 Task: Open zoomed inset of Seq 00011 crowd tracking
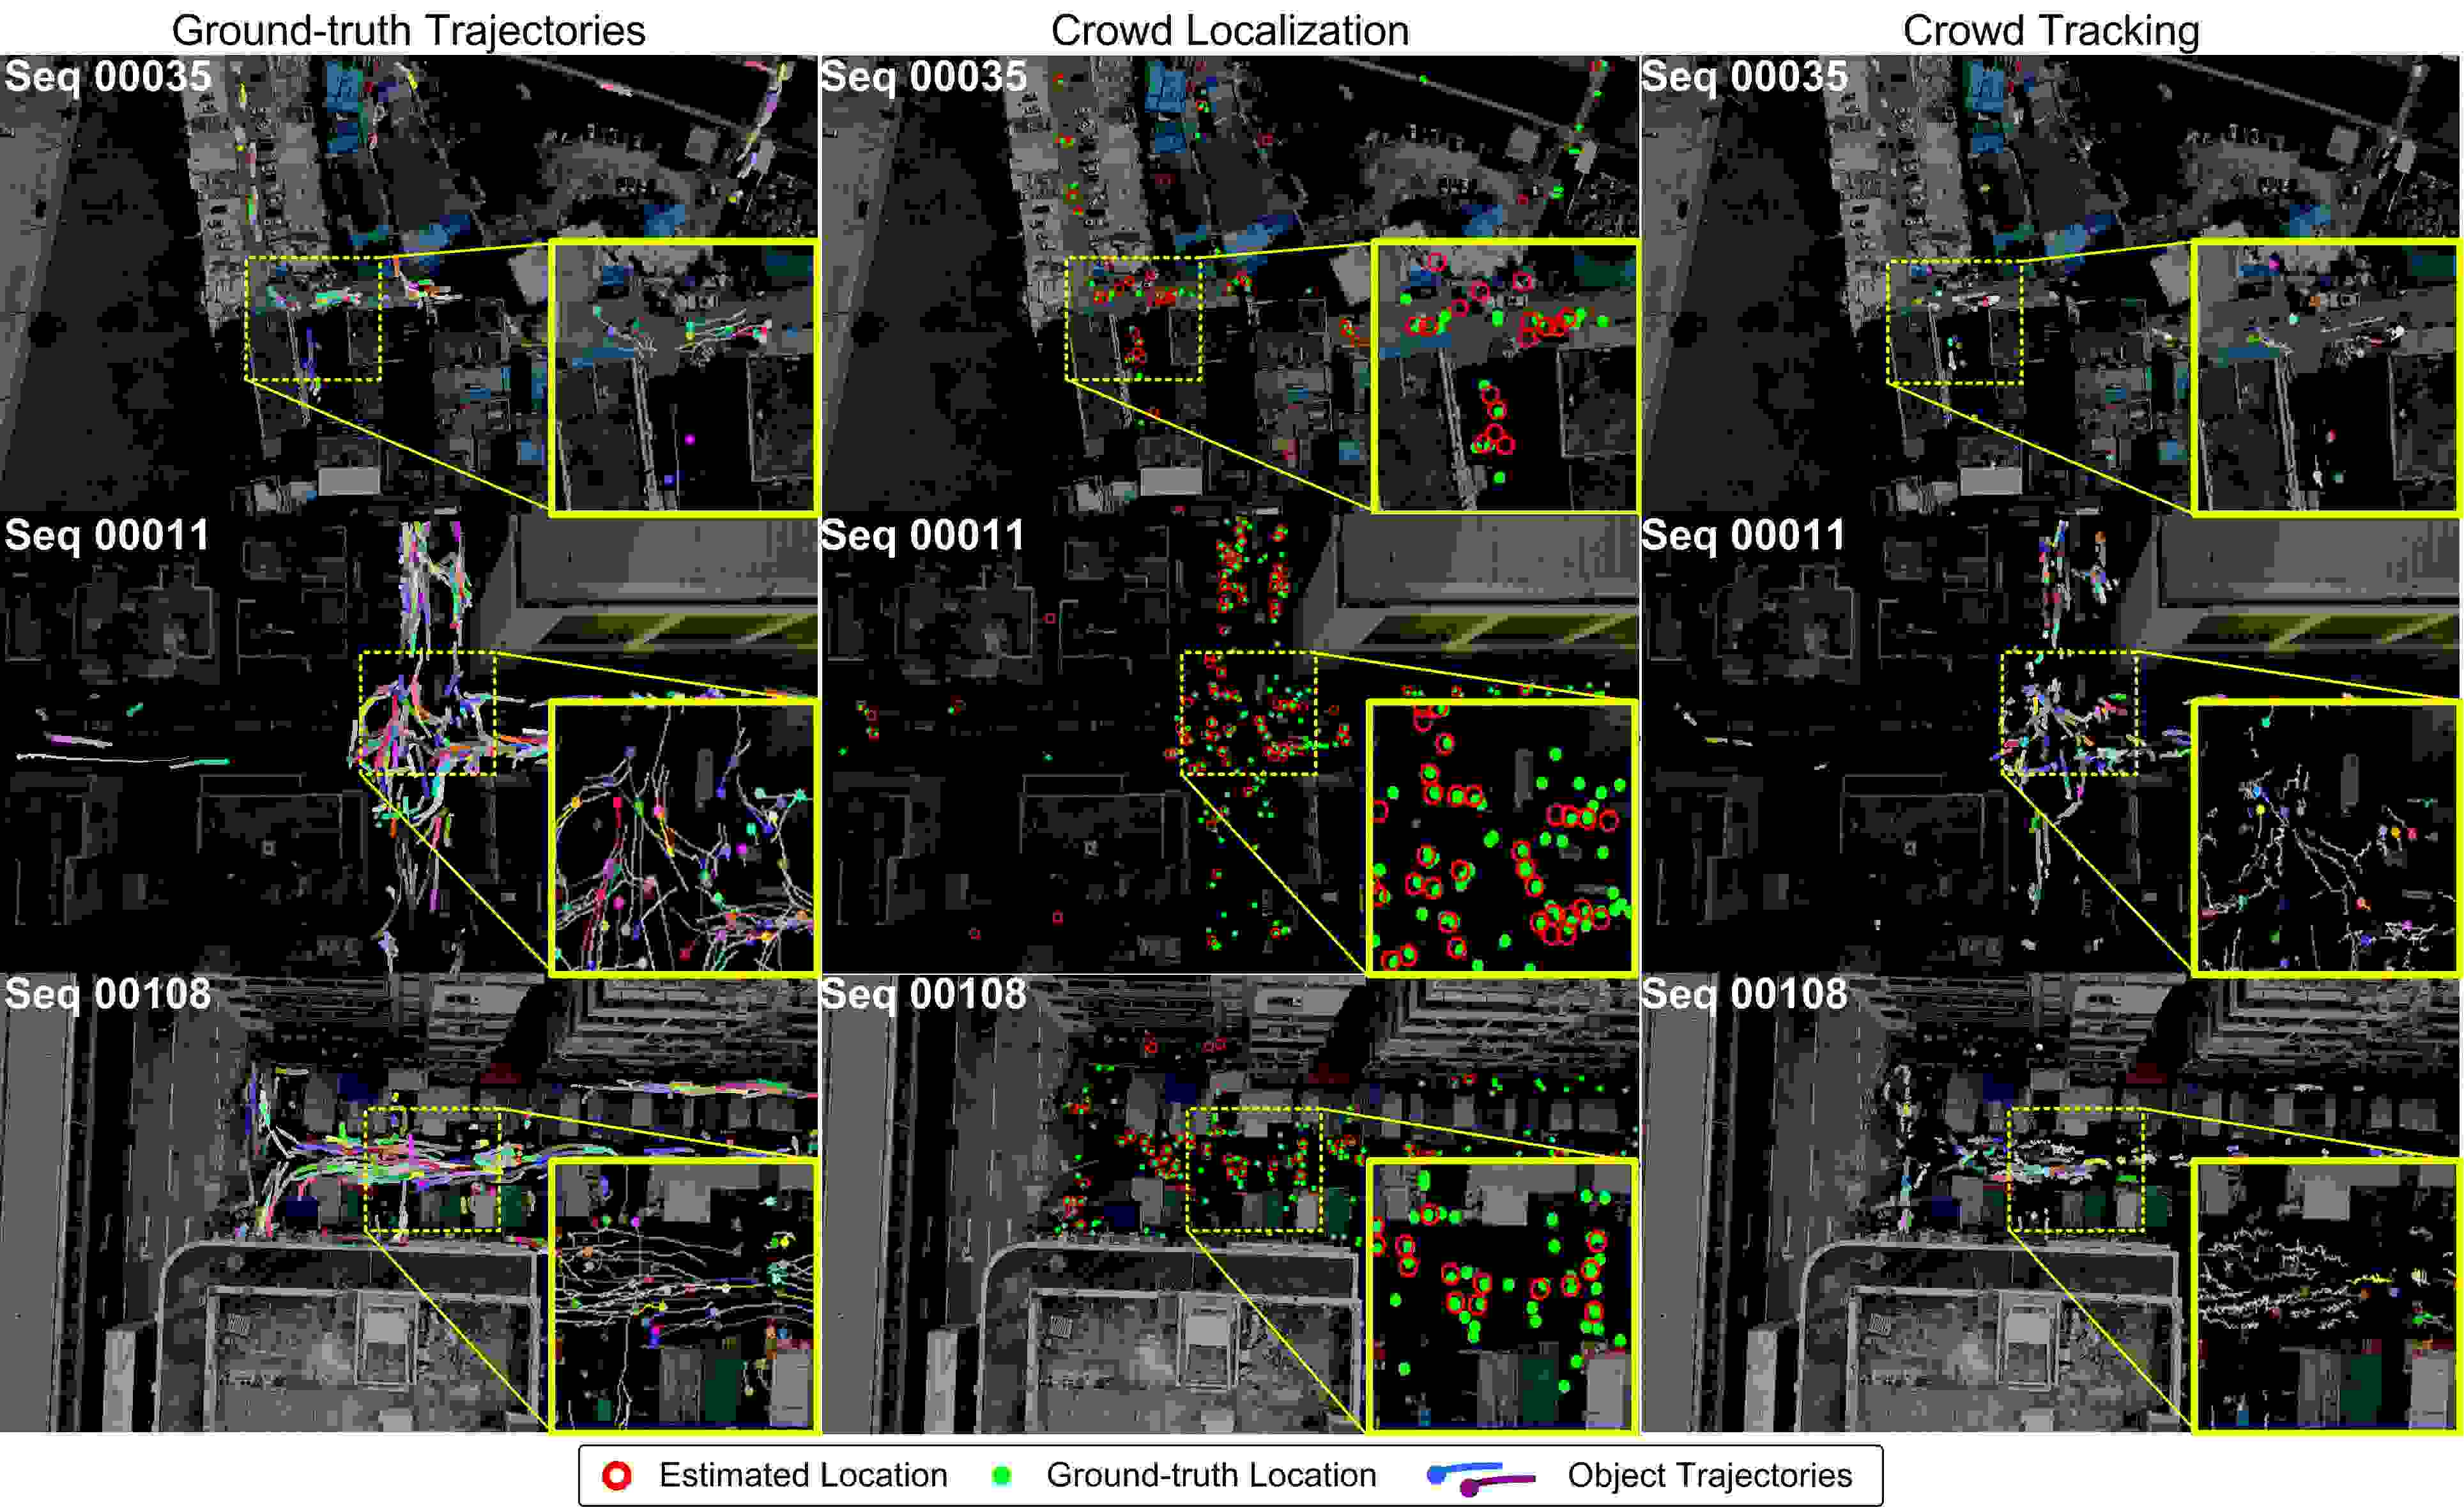pyautogui.click(x=2327, y=838)
